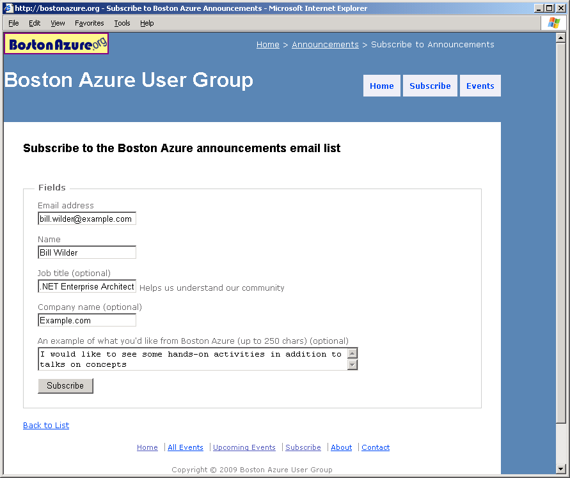Click the Announcements breadcrumb link

pos(325,45)
